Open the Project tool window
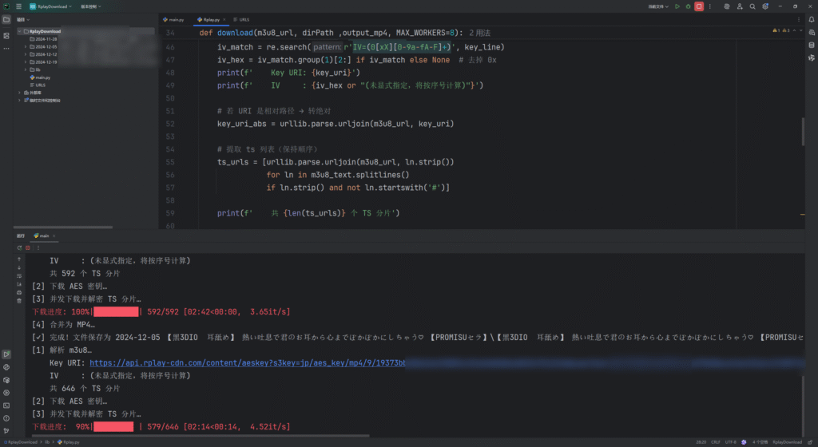 click(6, 20)
